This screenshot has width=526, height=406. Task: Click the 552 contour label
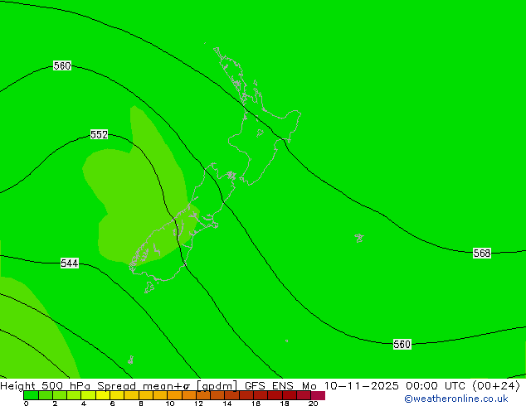pos(100,135)
